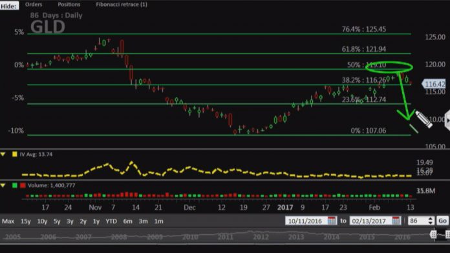Open the end date calendar picker

coord(396,221)
